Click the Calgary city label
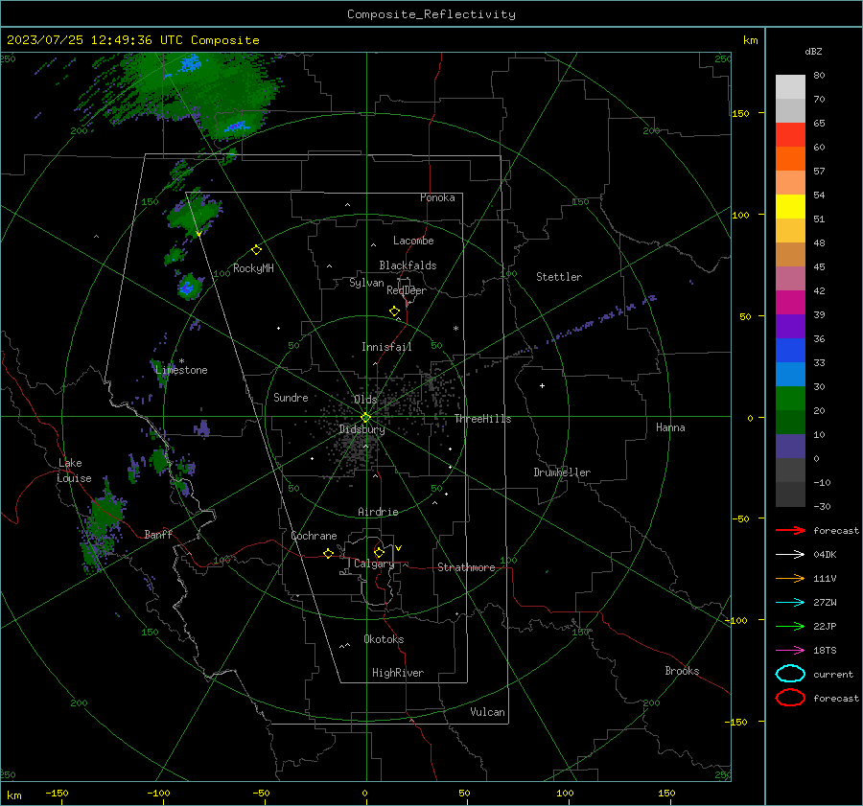Screen dimensions: 863x806 [x=374, y=564]
